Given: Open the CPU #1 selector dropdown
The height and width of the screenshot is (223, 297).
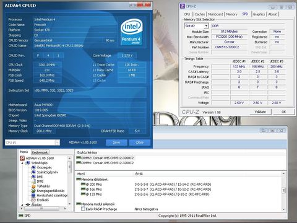Looking at the screenshot, I should click(x=57, y=142).
